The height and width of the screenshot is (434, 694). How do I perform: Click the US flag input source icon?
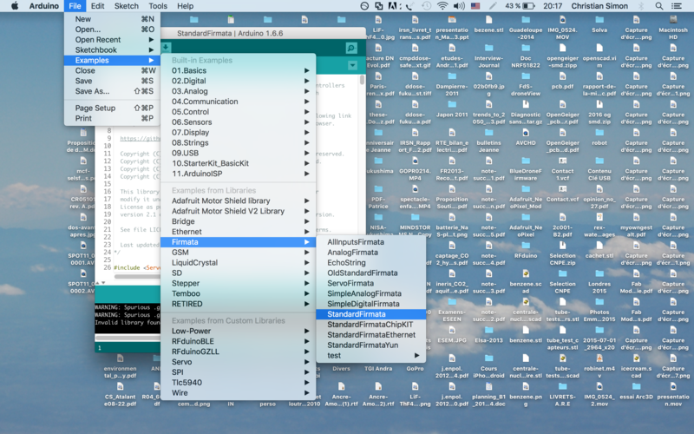coord(475,6)
